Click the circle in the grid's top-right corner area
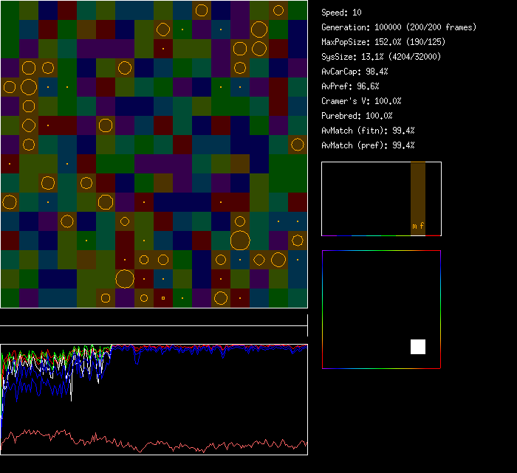 pyautogui.click(x=278, y=10)
